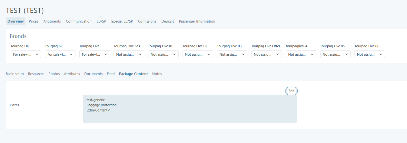Switch to the Prices tab
The height and width of the screenshot is (143, 407).
click(x=34, y=21)
